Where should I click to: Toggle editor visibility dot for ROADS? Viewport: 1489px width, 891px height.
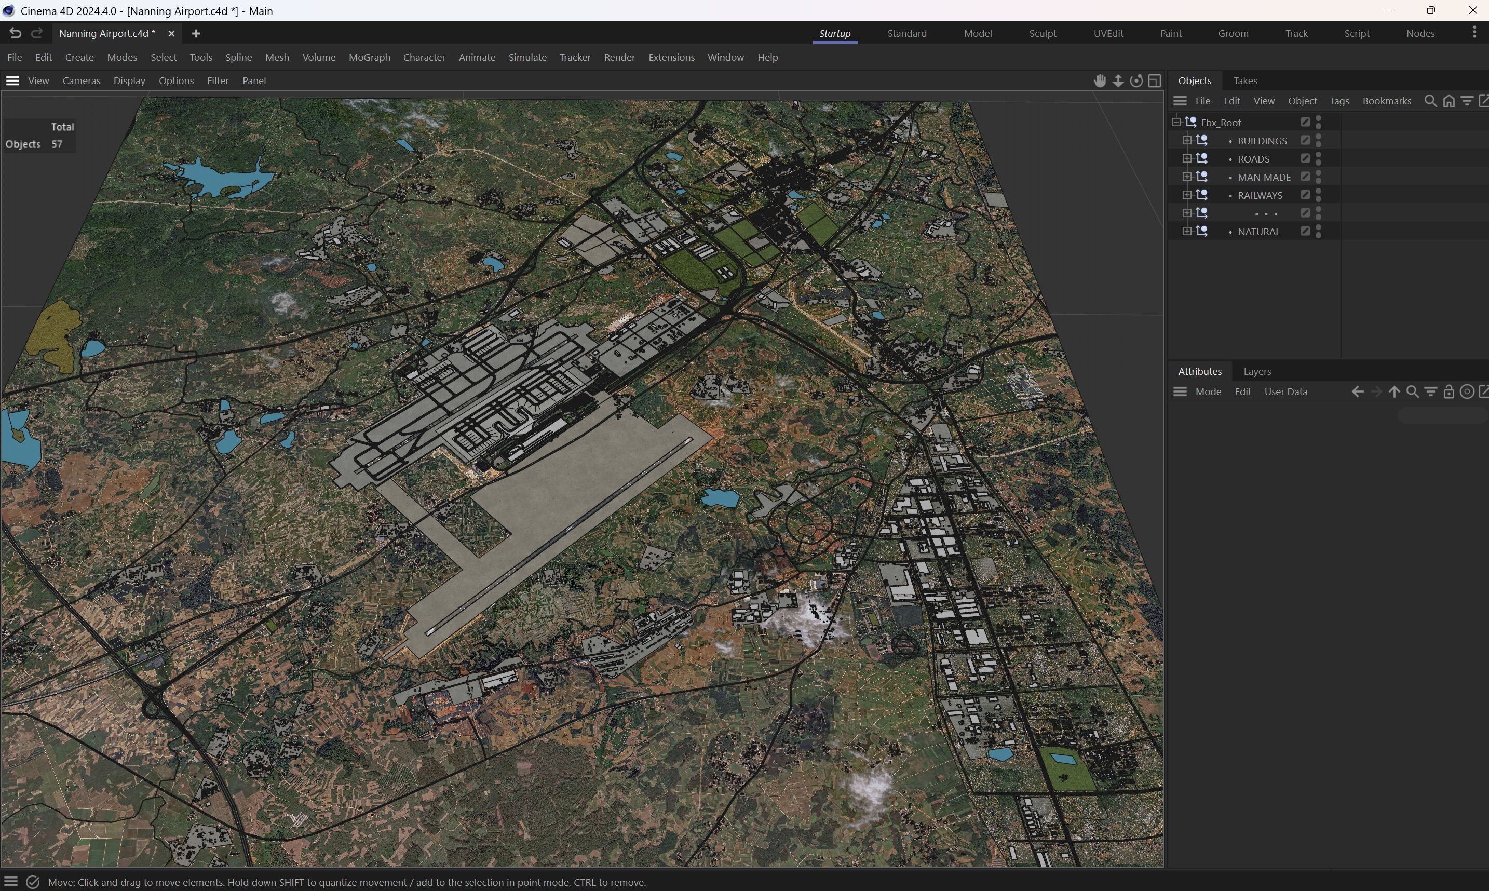(1319, 155)
